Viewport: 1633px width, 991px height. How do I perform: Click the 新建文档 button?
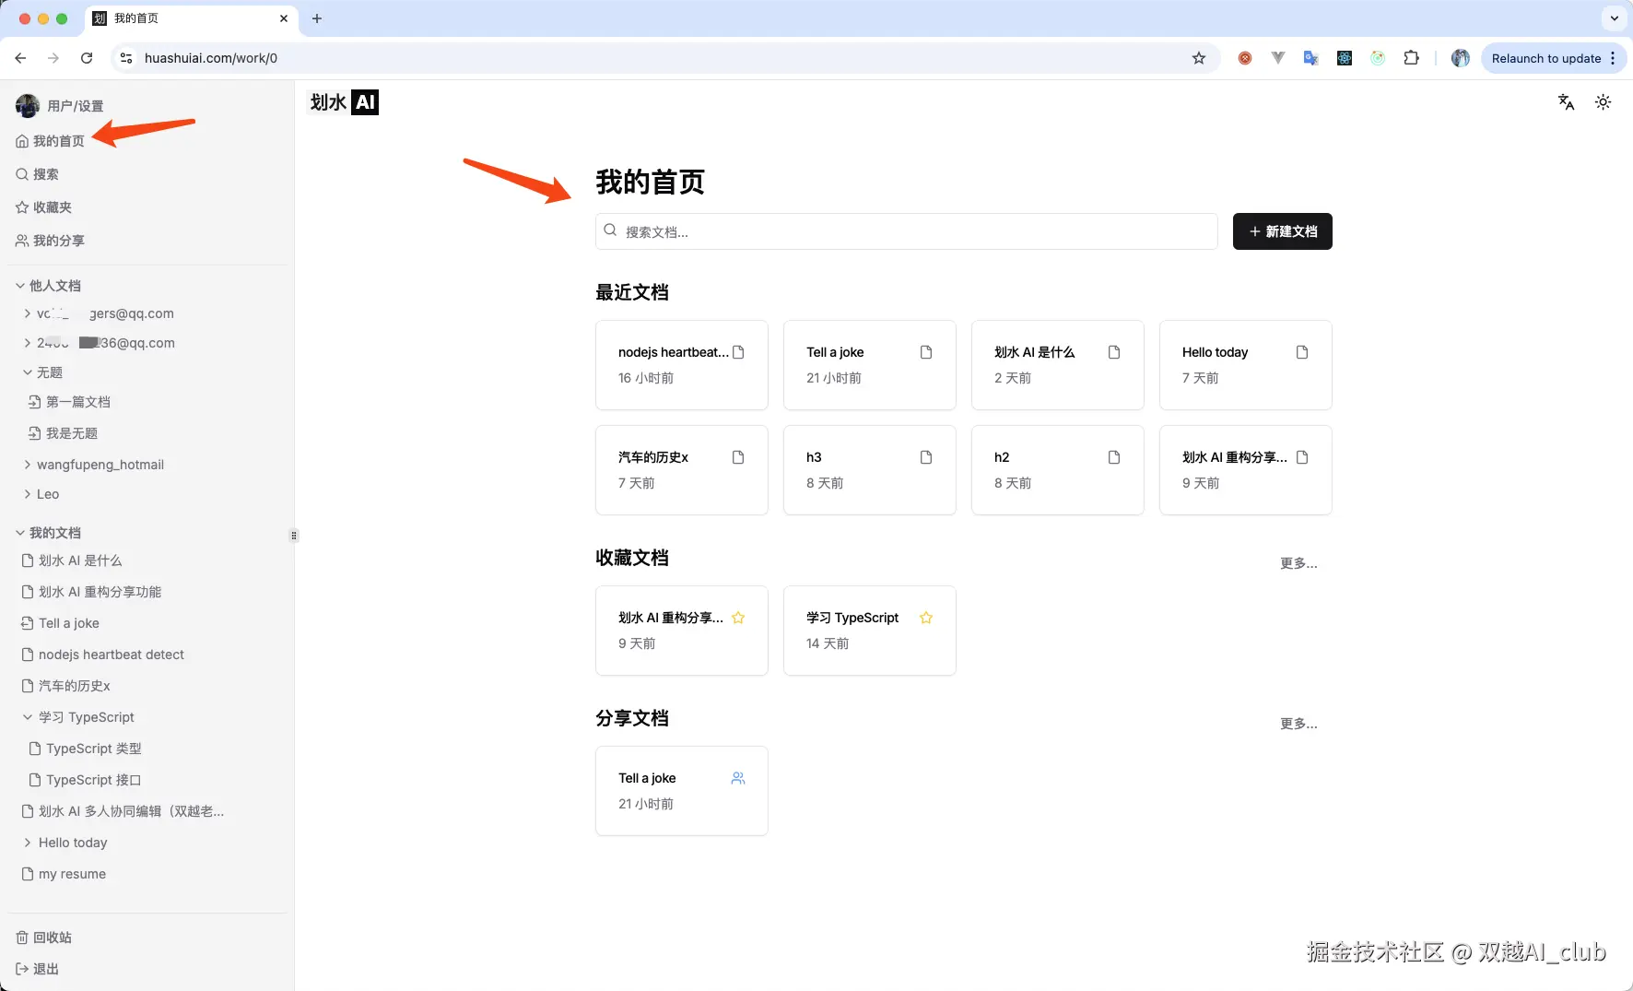1282,231
